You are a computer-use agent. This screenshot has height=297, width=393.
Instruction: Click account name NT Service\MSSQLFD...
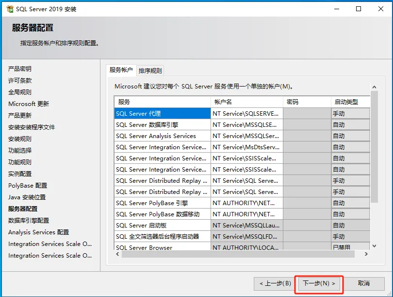pos(247,237)
